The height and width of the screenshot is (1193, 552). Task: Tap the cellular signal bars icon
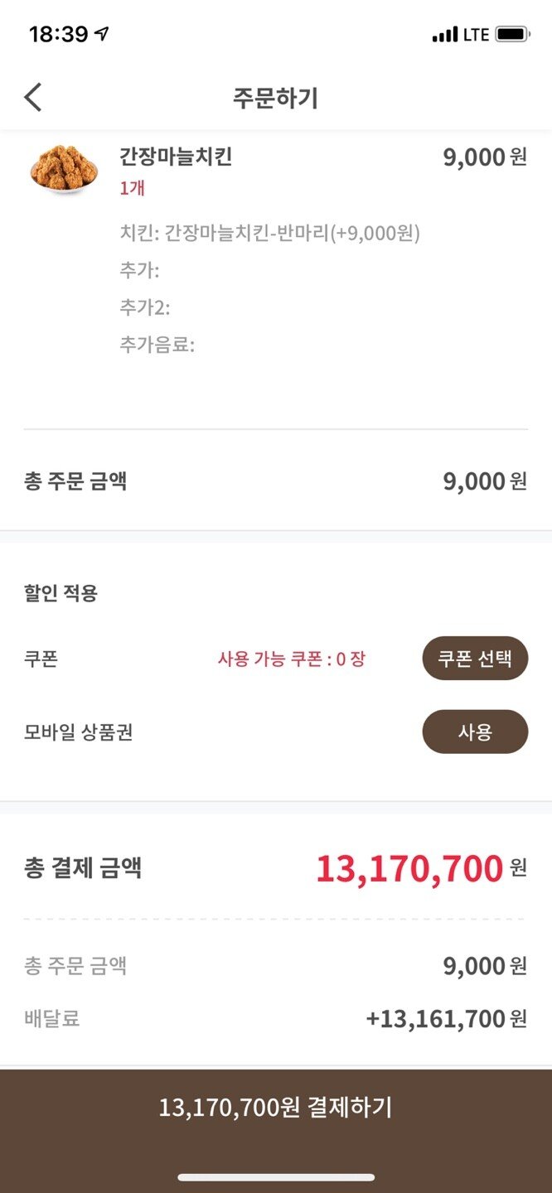click(445, 35)
